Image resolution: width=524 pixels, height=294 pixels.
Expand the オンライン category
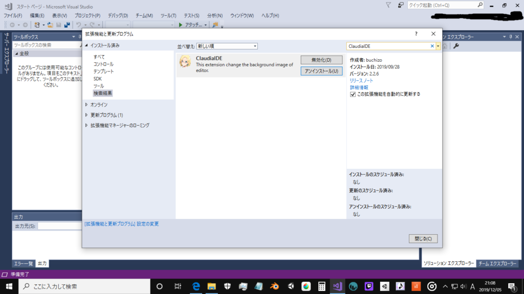[x=86, y=105]
